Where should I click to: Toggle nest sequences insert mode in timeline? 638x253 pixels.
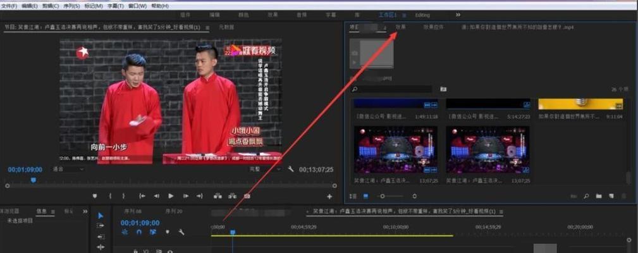pyautogui.click(x=125, y=232)
